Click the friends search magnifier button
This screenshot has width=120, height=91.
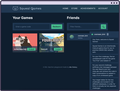(103, 27)
